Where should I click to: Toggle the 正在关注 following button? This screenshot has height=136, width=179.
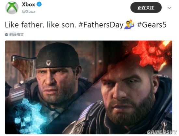(146, 7)
